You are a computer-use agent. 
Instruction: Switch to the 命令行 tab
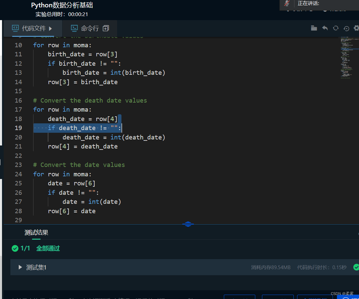(x=90, y=28)
